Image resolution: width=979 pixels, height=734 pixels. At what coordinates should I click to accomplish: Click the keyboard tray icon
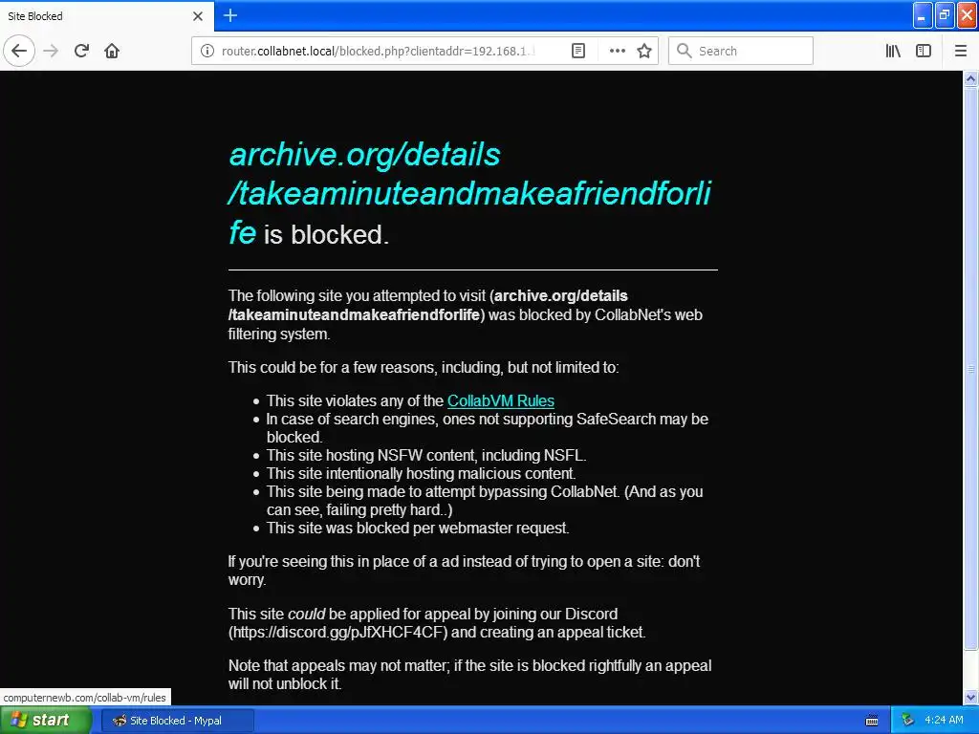click(872, 721)
